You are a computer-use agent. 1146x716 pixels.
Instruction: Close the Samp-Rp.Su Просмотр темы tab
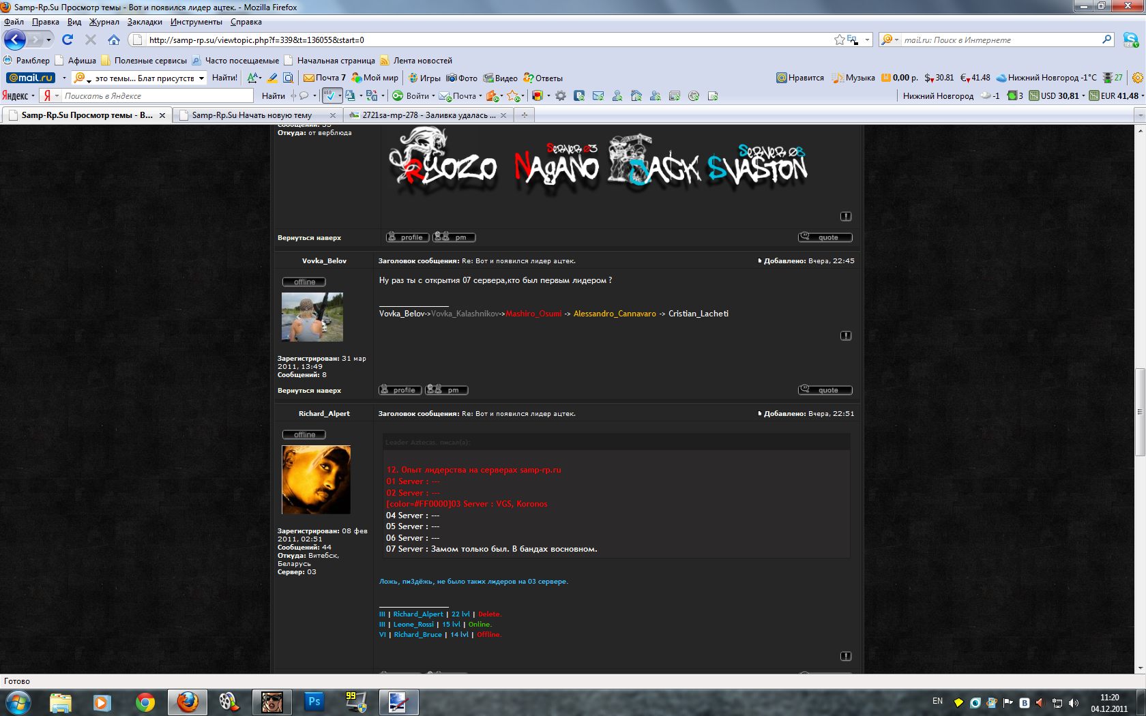[162, 115]
